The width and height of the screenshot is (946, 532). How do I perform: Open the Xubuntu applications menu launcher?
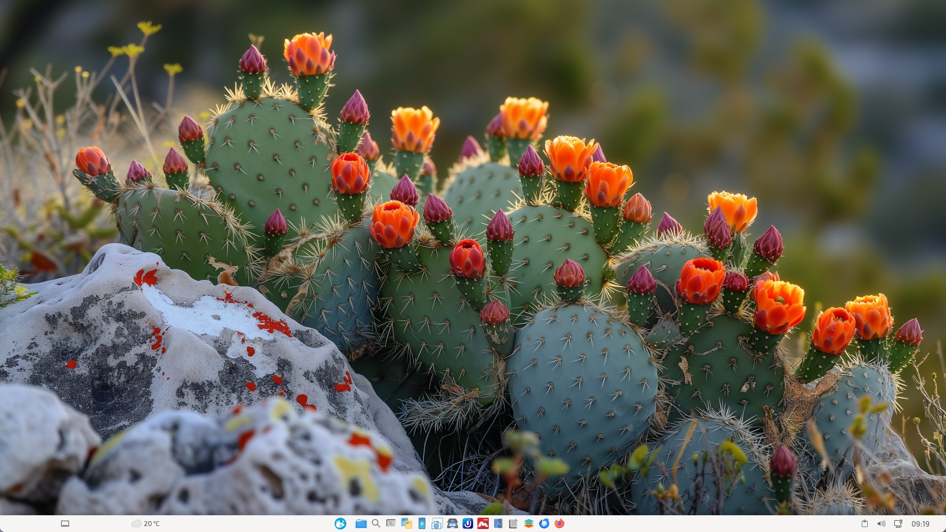340,524
